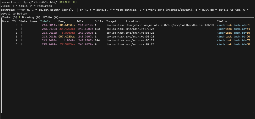This screenshot has width=255, height=119.
Task: Select the ID column header
Action: point(14,21)
